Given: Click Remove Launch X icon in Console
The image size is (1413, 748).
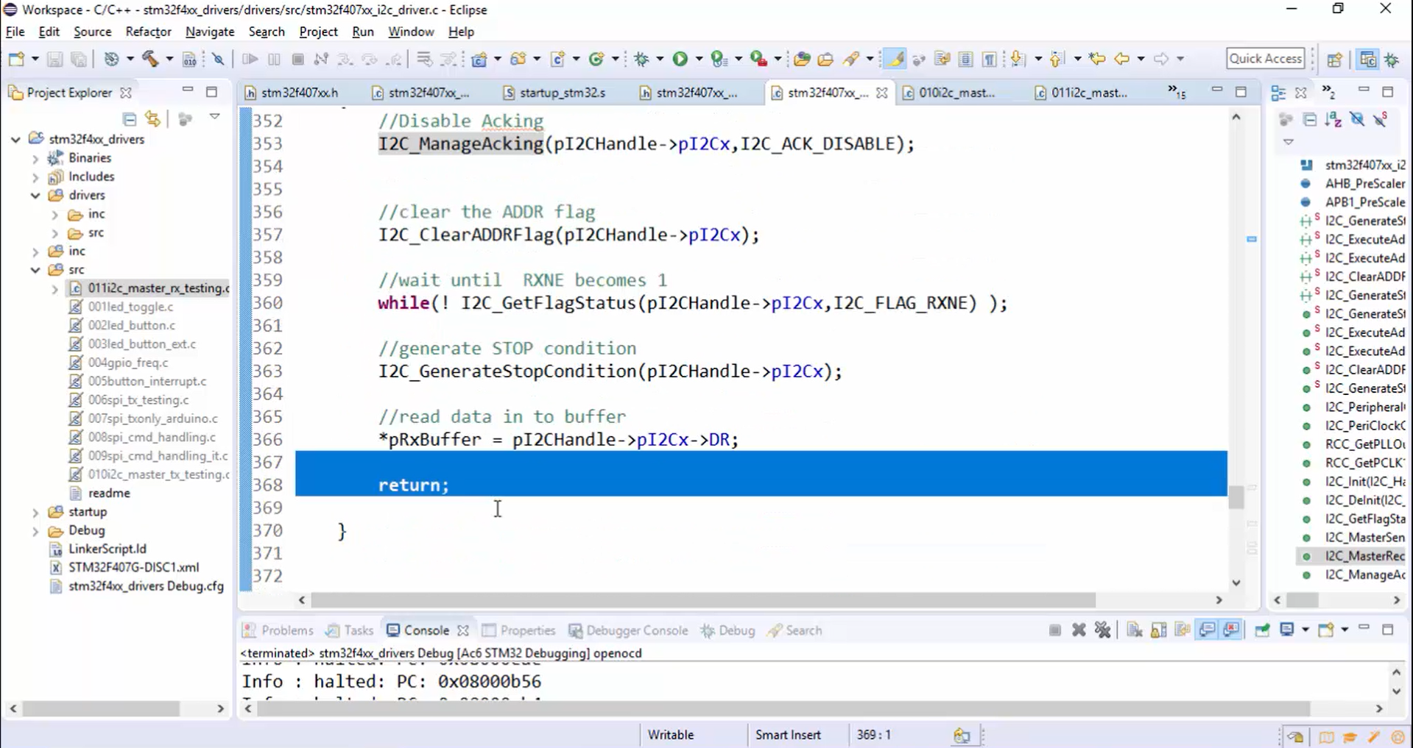Looking at the screenshot, I should (x=1079, y=630).
